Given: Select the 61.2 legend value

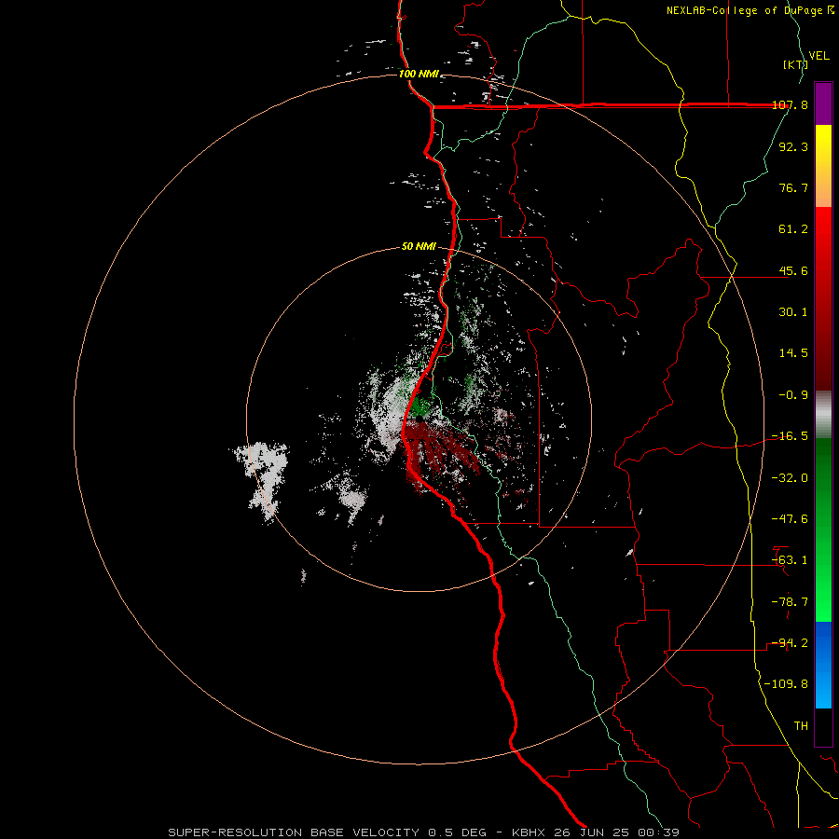Looking at the screenshot, I should click(x=793, y=229).
